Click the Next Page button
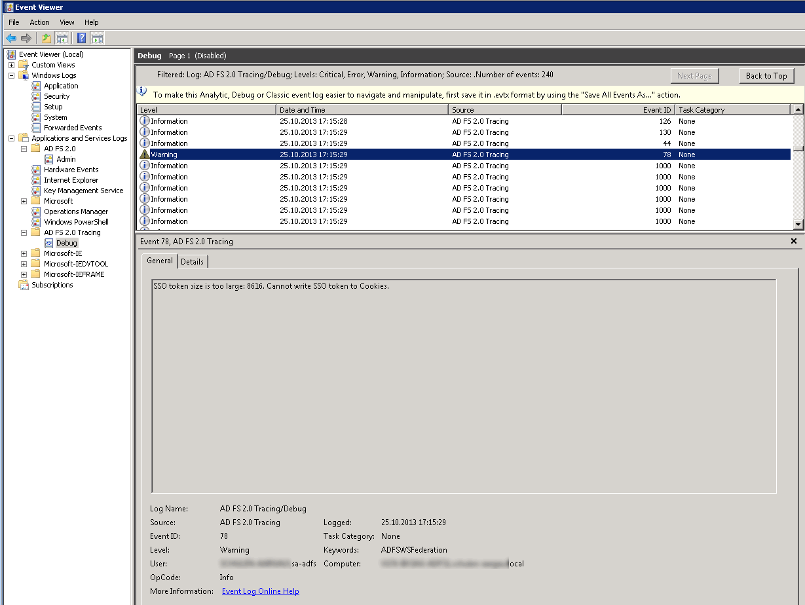805x605 pixels. coord(694,76)
